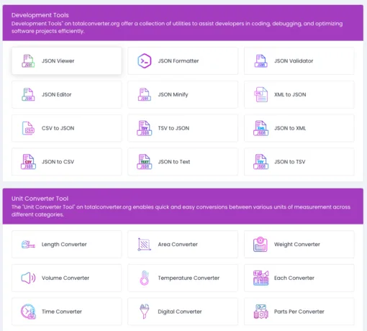This screenshot has width=367, height=331.
Task: Click the JSON Formatter terminal hexagon icon
Action: (145, 61)
